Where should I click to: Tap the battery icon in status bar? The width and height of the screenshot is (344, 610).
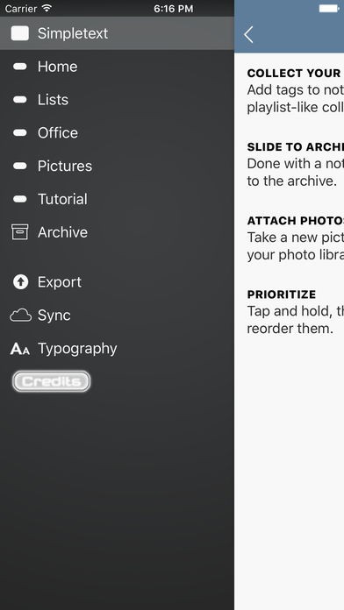329,8
